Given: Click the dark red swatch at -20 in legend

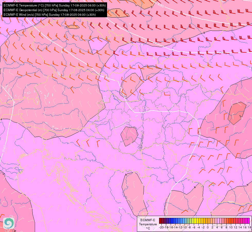Looking at the screenshot, I should coord(160,221).
